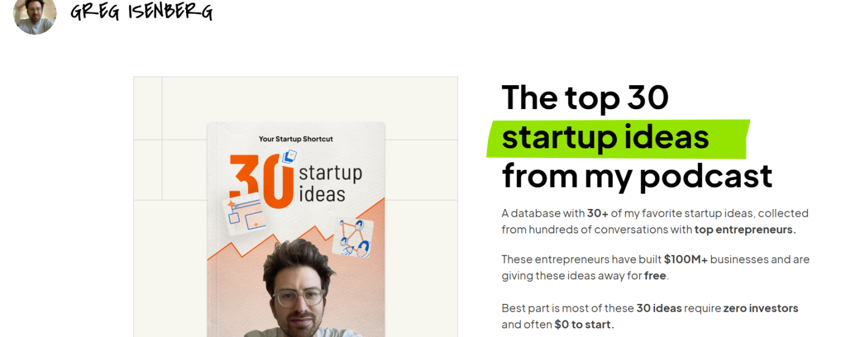841x337 pixels.
Task: Click the bold word "free"
Action: (x=655, y=276)
